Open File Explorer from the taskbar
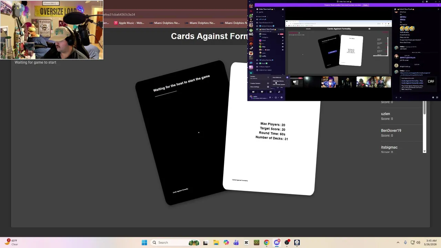Screen dimensions: 441x248 point(216,242)
